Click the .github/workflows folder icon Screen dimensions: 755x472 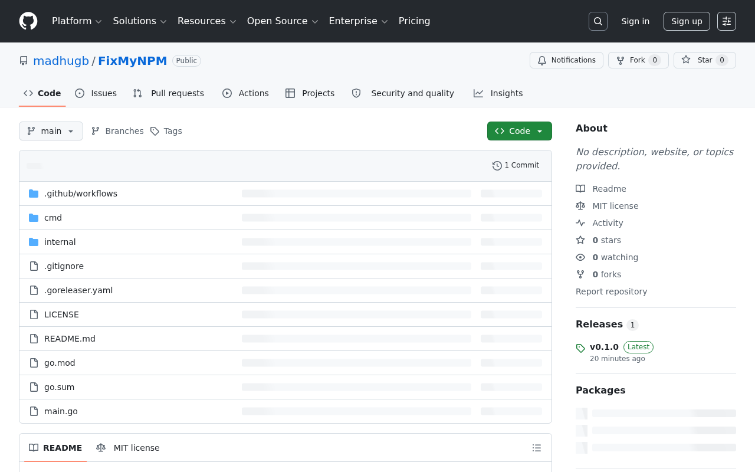click(34, 194)
